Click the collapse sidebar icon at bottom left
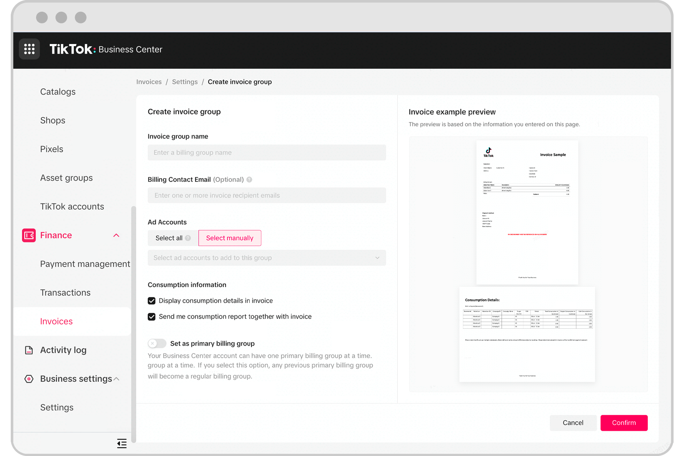Viewport: 684px width, 456px height. [x=122, y=443]
